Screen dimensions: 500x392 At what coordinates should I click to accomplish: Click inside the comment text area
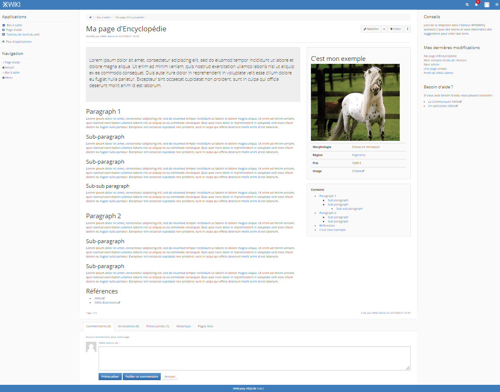pos(255,358)
